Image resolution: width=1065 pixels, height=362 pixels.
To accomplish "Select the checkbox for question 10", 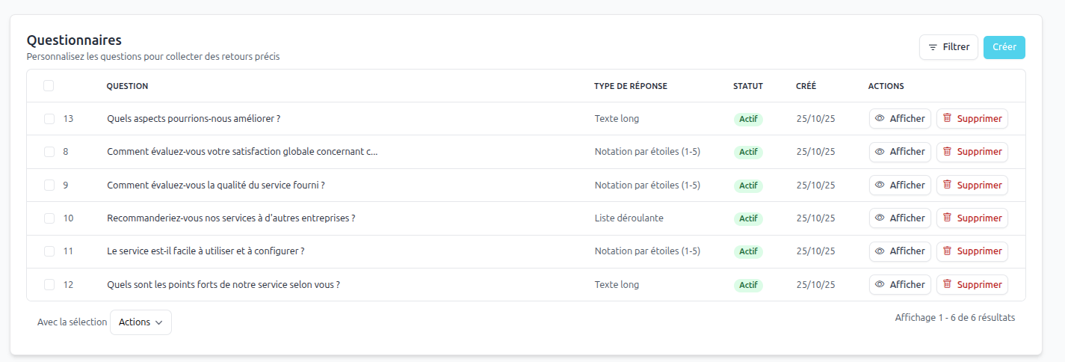I will click(49, 218).
